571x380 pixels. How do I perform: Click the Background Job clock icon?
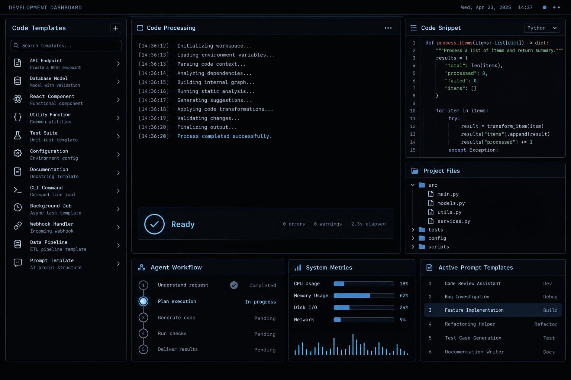(x=17, y=208)
